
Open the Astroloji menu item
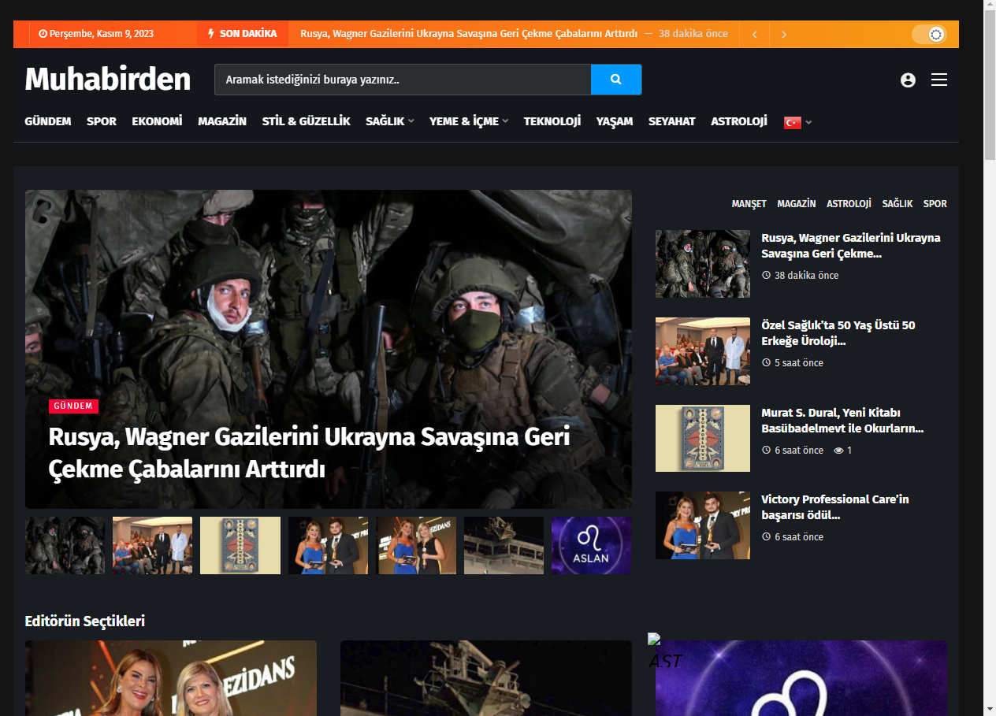(x=739, y=121)
